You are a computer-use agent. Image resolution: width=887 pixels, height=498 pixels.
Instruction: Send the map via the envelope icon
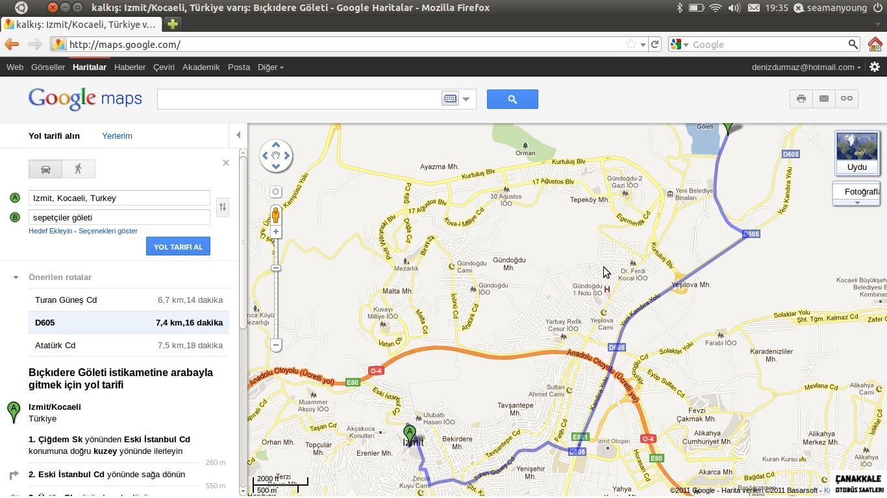824,99
